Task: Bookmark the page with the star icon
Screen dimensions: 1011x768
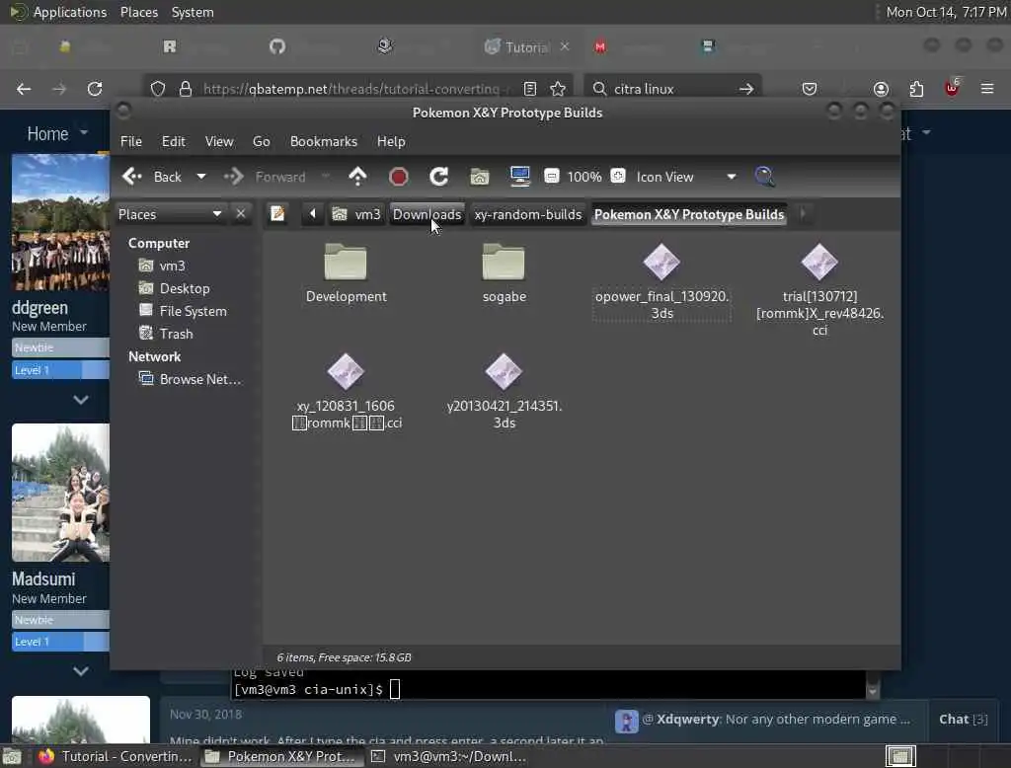Action: pyautogui.click(x=558, y=89)
